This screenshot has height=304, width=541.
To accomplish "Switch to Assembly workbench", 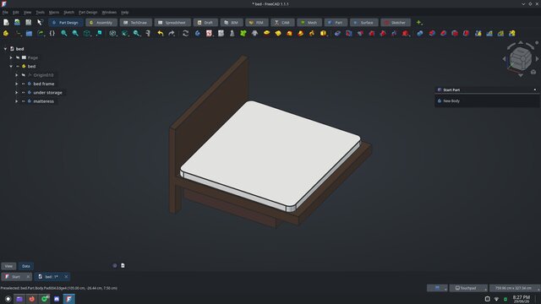I will (101, 23).
